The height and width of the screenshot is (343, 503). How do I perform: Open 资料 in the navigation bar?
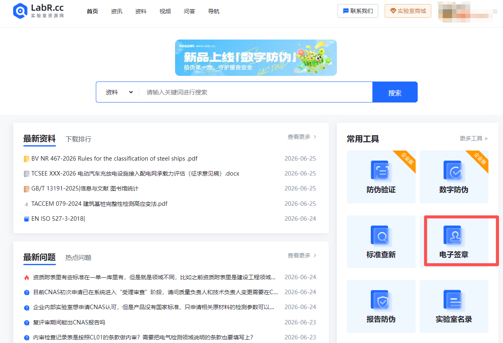[141, 11]
